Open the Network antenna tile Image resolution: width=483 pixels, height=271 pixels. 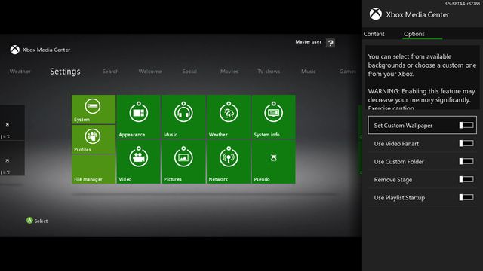click(229, 162)
